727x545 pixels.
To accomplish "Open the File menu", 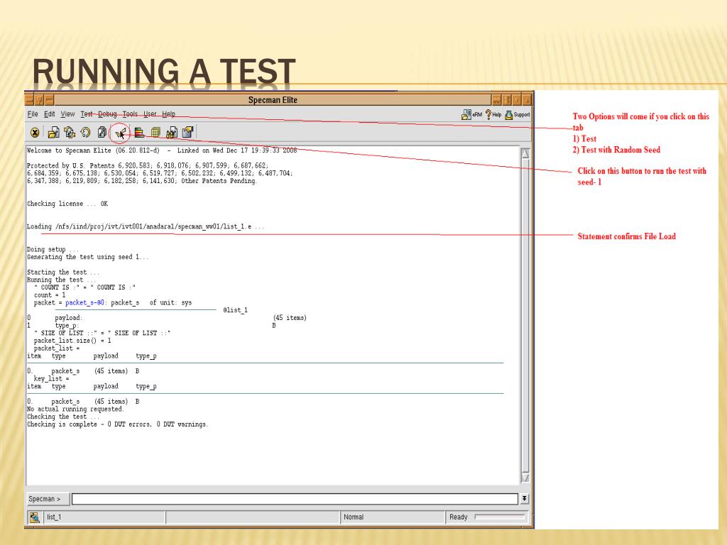I will pos(33,114).
